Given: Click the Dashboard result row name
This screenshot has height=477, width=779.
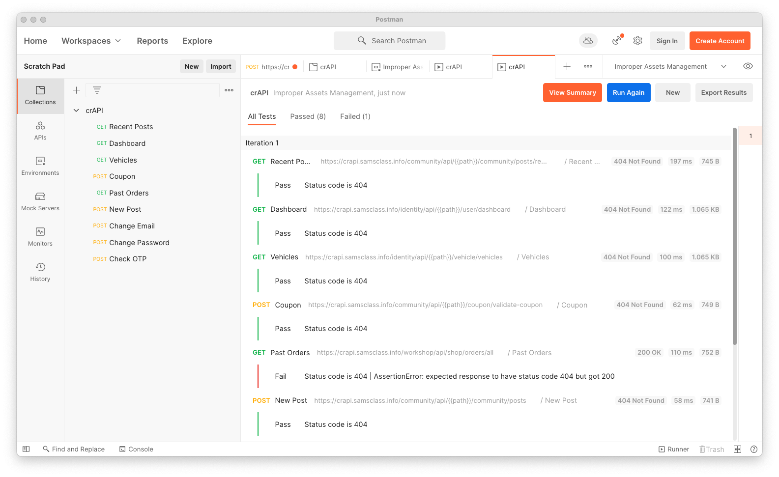Looking at the screenshot, I should 289,209.
